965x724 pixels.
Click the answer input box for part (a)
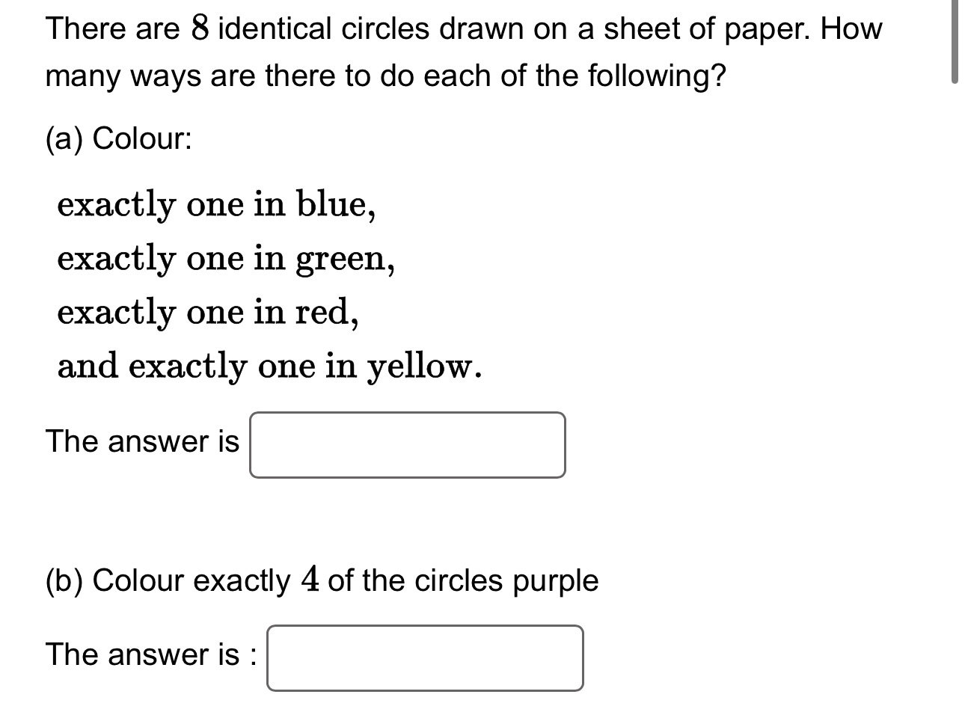(408, 444)
